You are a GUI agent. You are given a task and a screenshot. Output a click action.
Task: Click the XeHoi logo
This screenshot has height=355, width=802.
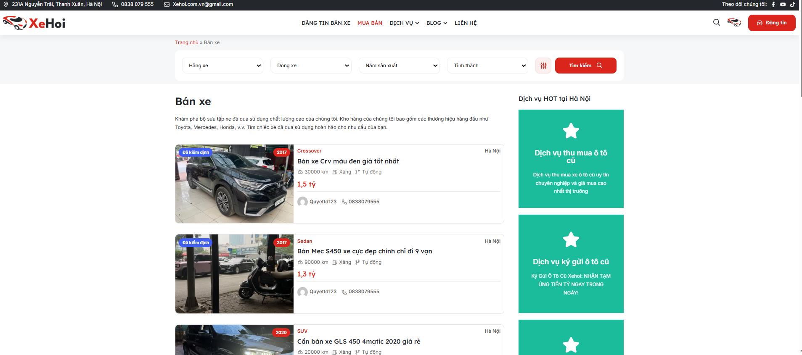34,23
